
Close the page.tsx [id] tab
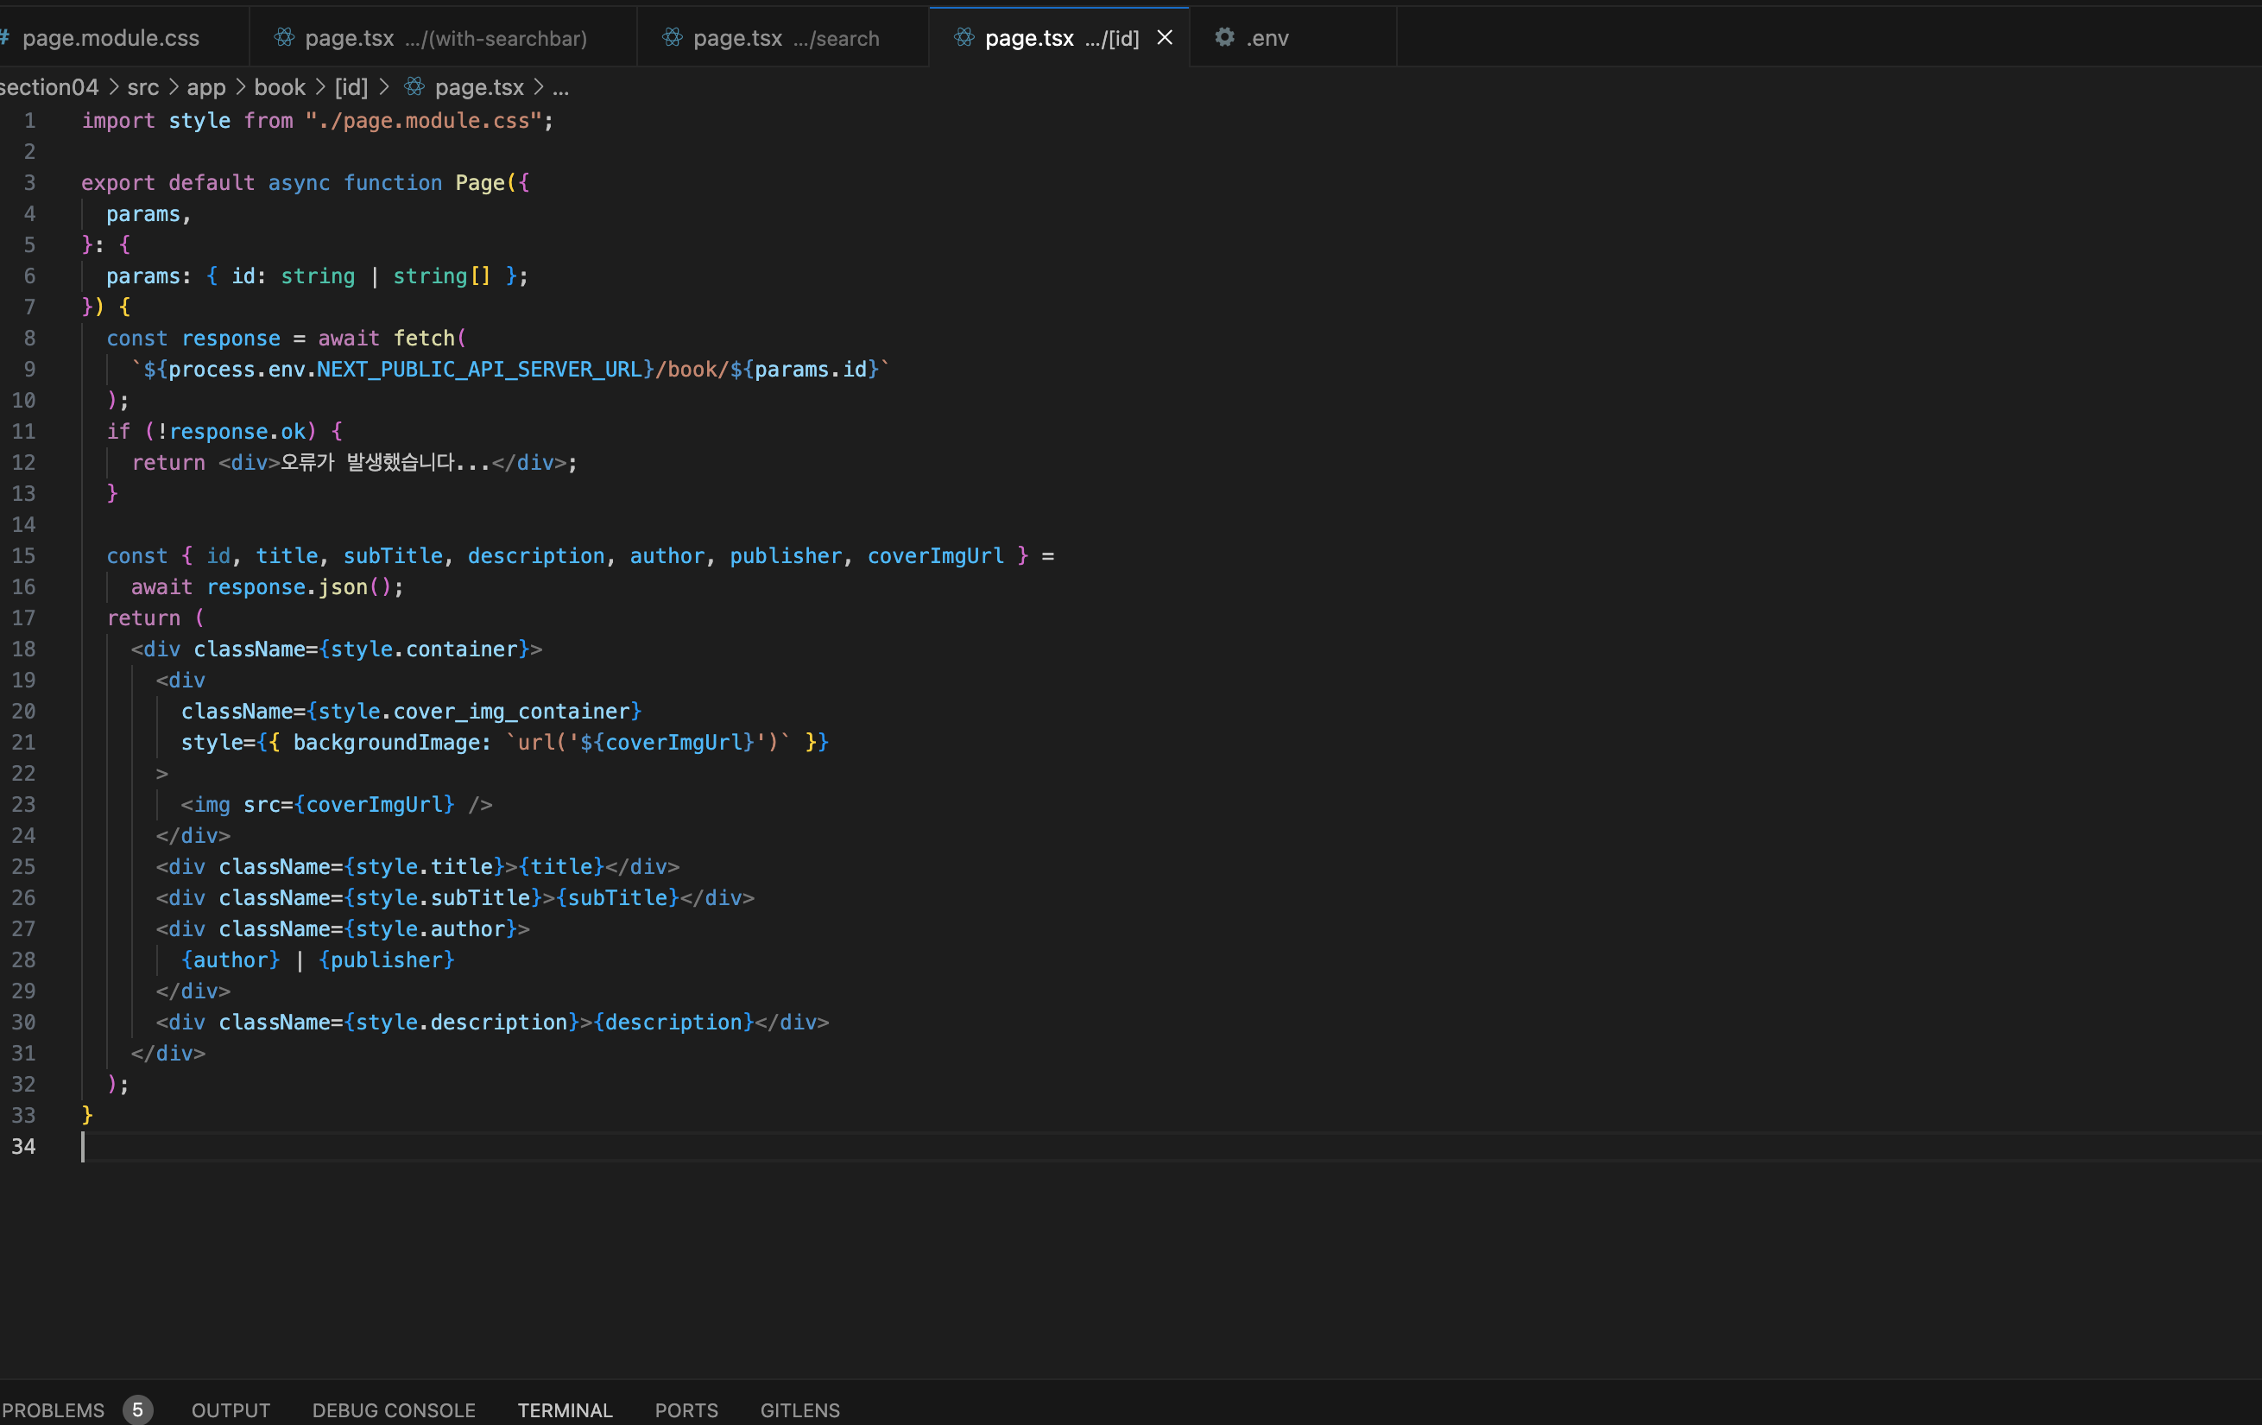pos(1165,38)
